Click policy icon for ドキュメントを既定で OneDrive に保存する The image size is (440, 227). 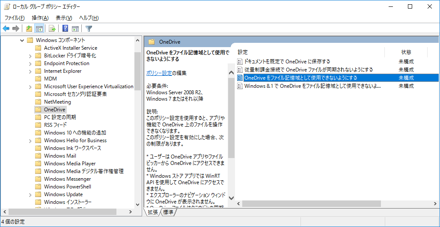[x=240, y=62]
